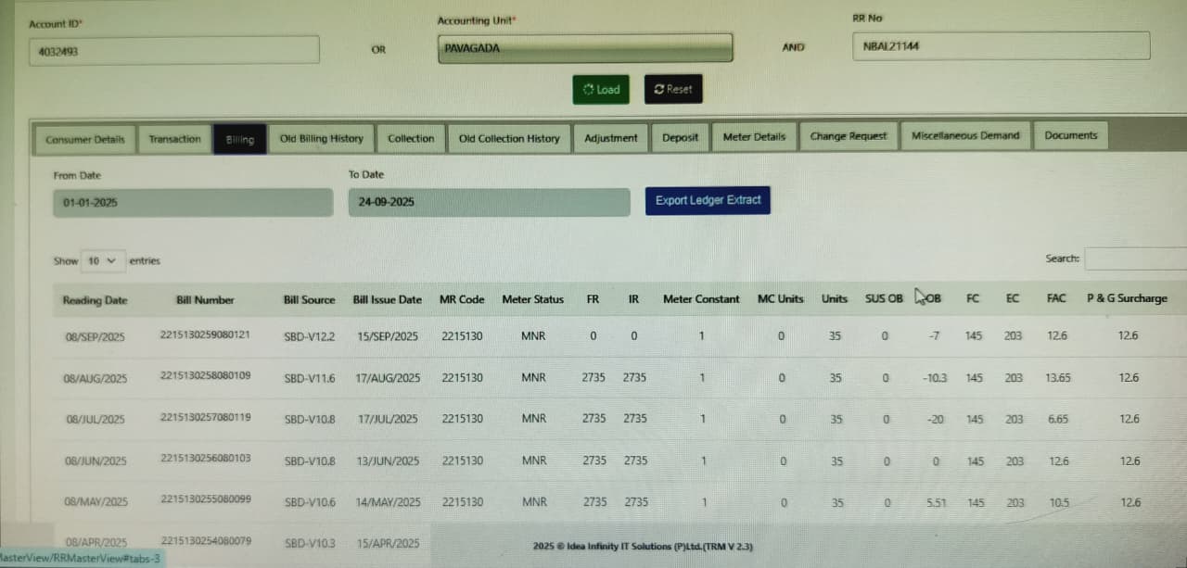Focus the RR No field
1187x568 pixels.
pos(1001,45)
